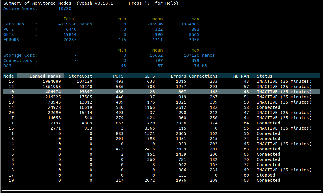Click node 17 'Stopped' status

tap(266, 175)
